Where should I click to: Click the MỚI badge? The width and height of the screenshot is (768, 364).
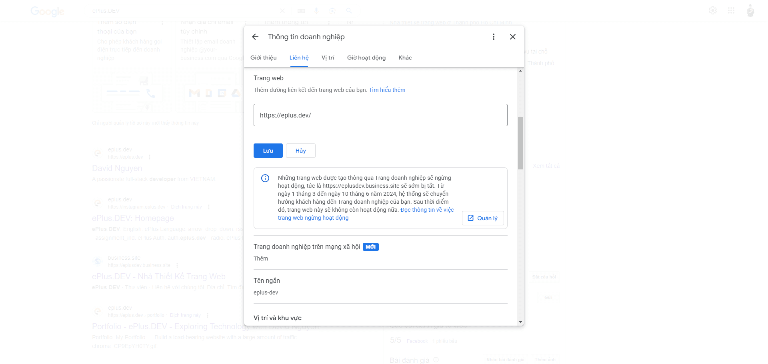tap(371, 247)
